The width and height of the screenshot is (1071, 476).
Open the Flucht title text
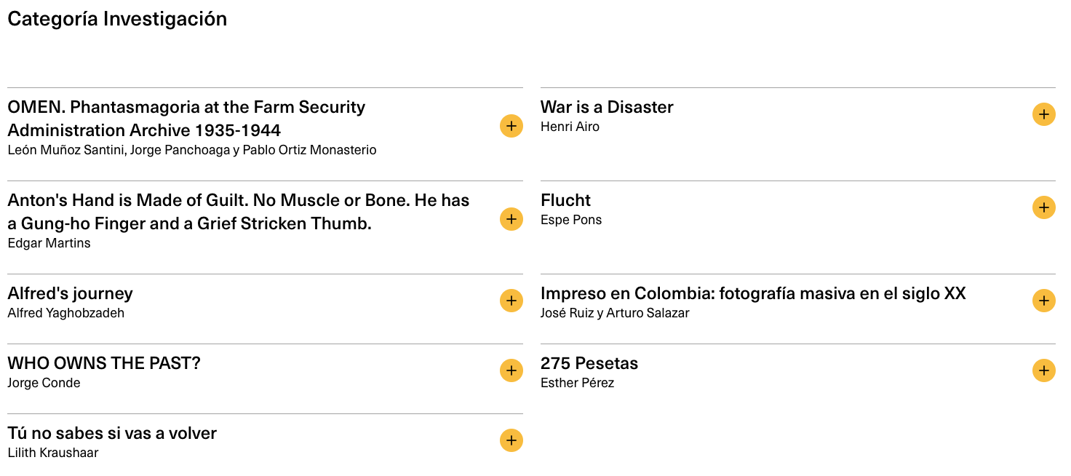[565, 200]
